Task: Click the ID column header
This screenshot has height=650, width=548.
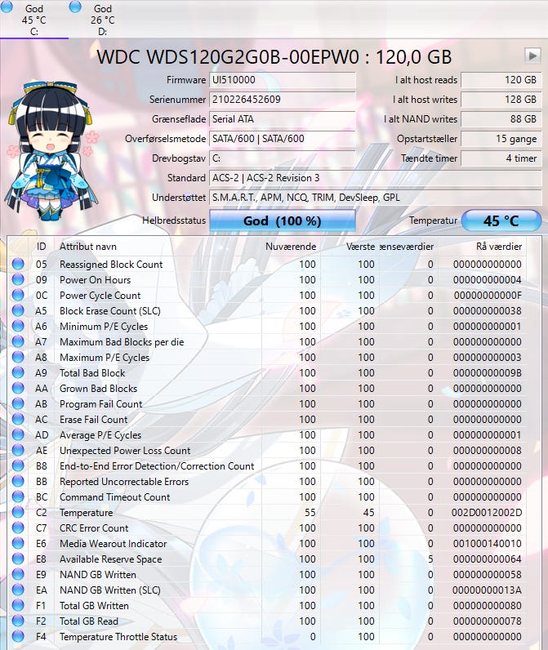Action: (x=41, y=247)
